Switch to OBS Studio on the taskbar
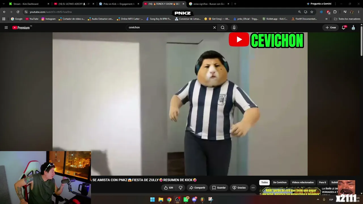This screenshot has width=363, height=204. click(178, 199)
